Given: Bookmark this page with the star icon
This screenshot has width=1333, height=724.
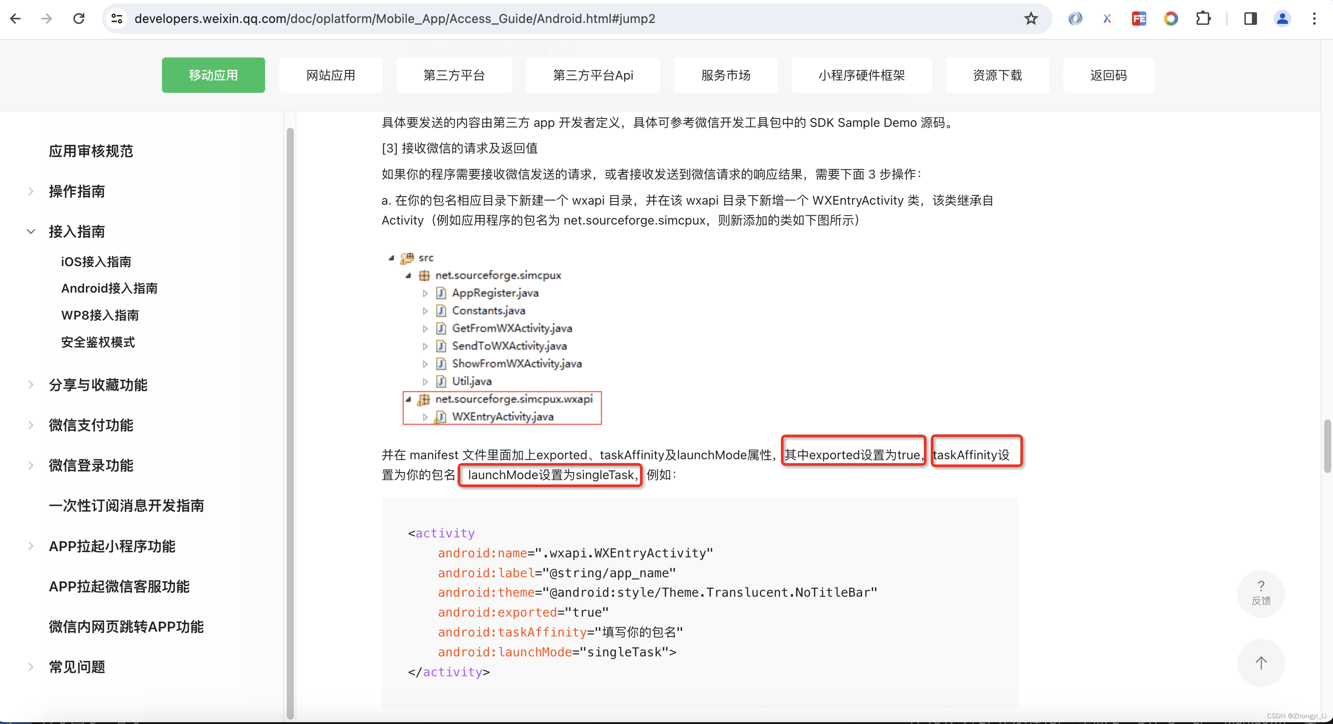Looking at the screenshot, I should 1031,19.
